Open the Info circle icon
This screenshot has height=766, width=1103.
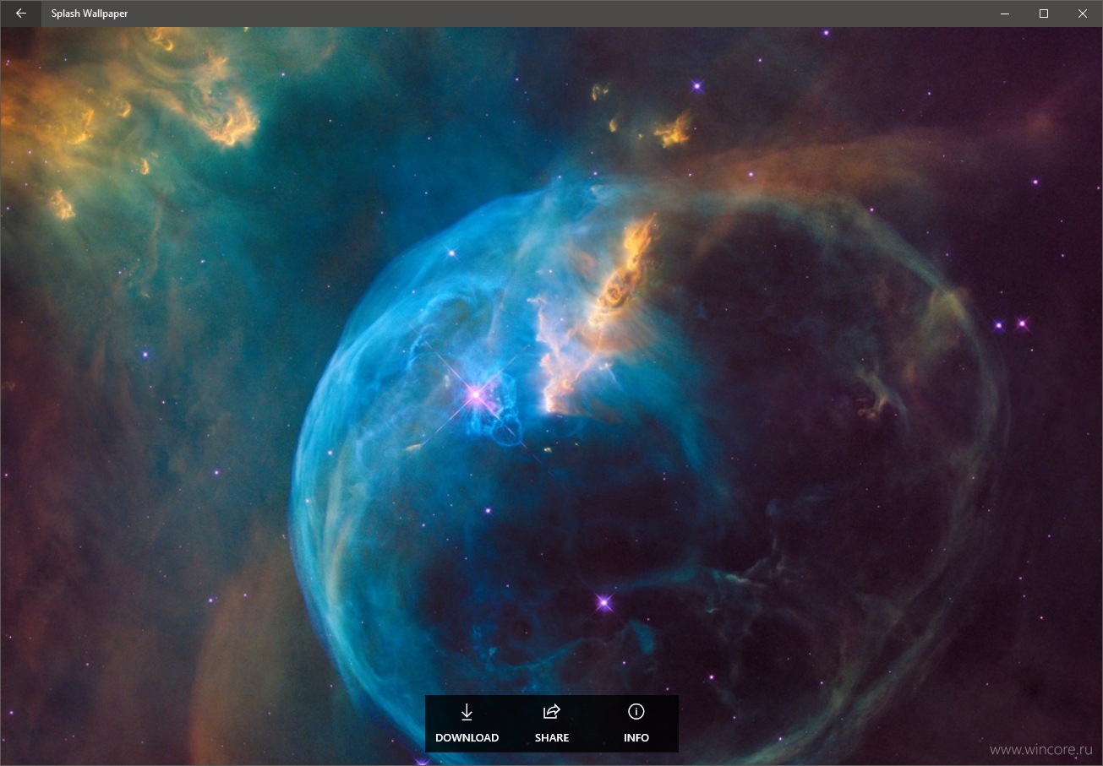click(x=636, y=712)
